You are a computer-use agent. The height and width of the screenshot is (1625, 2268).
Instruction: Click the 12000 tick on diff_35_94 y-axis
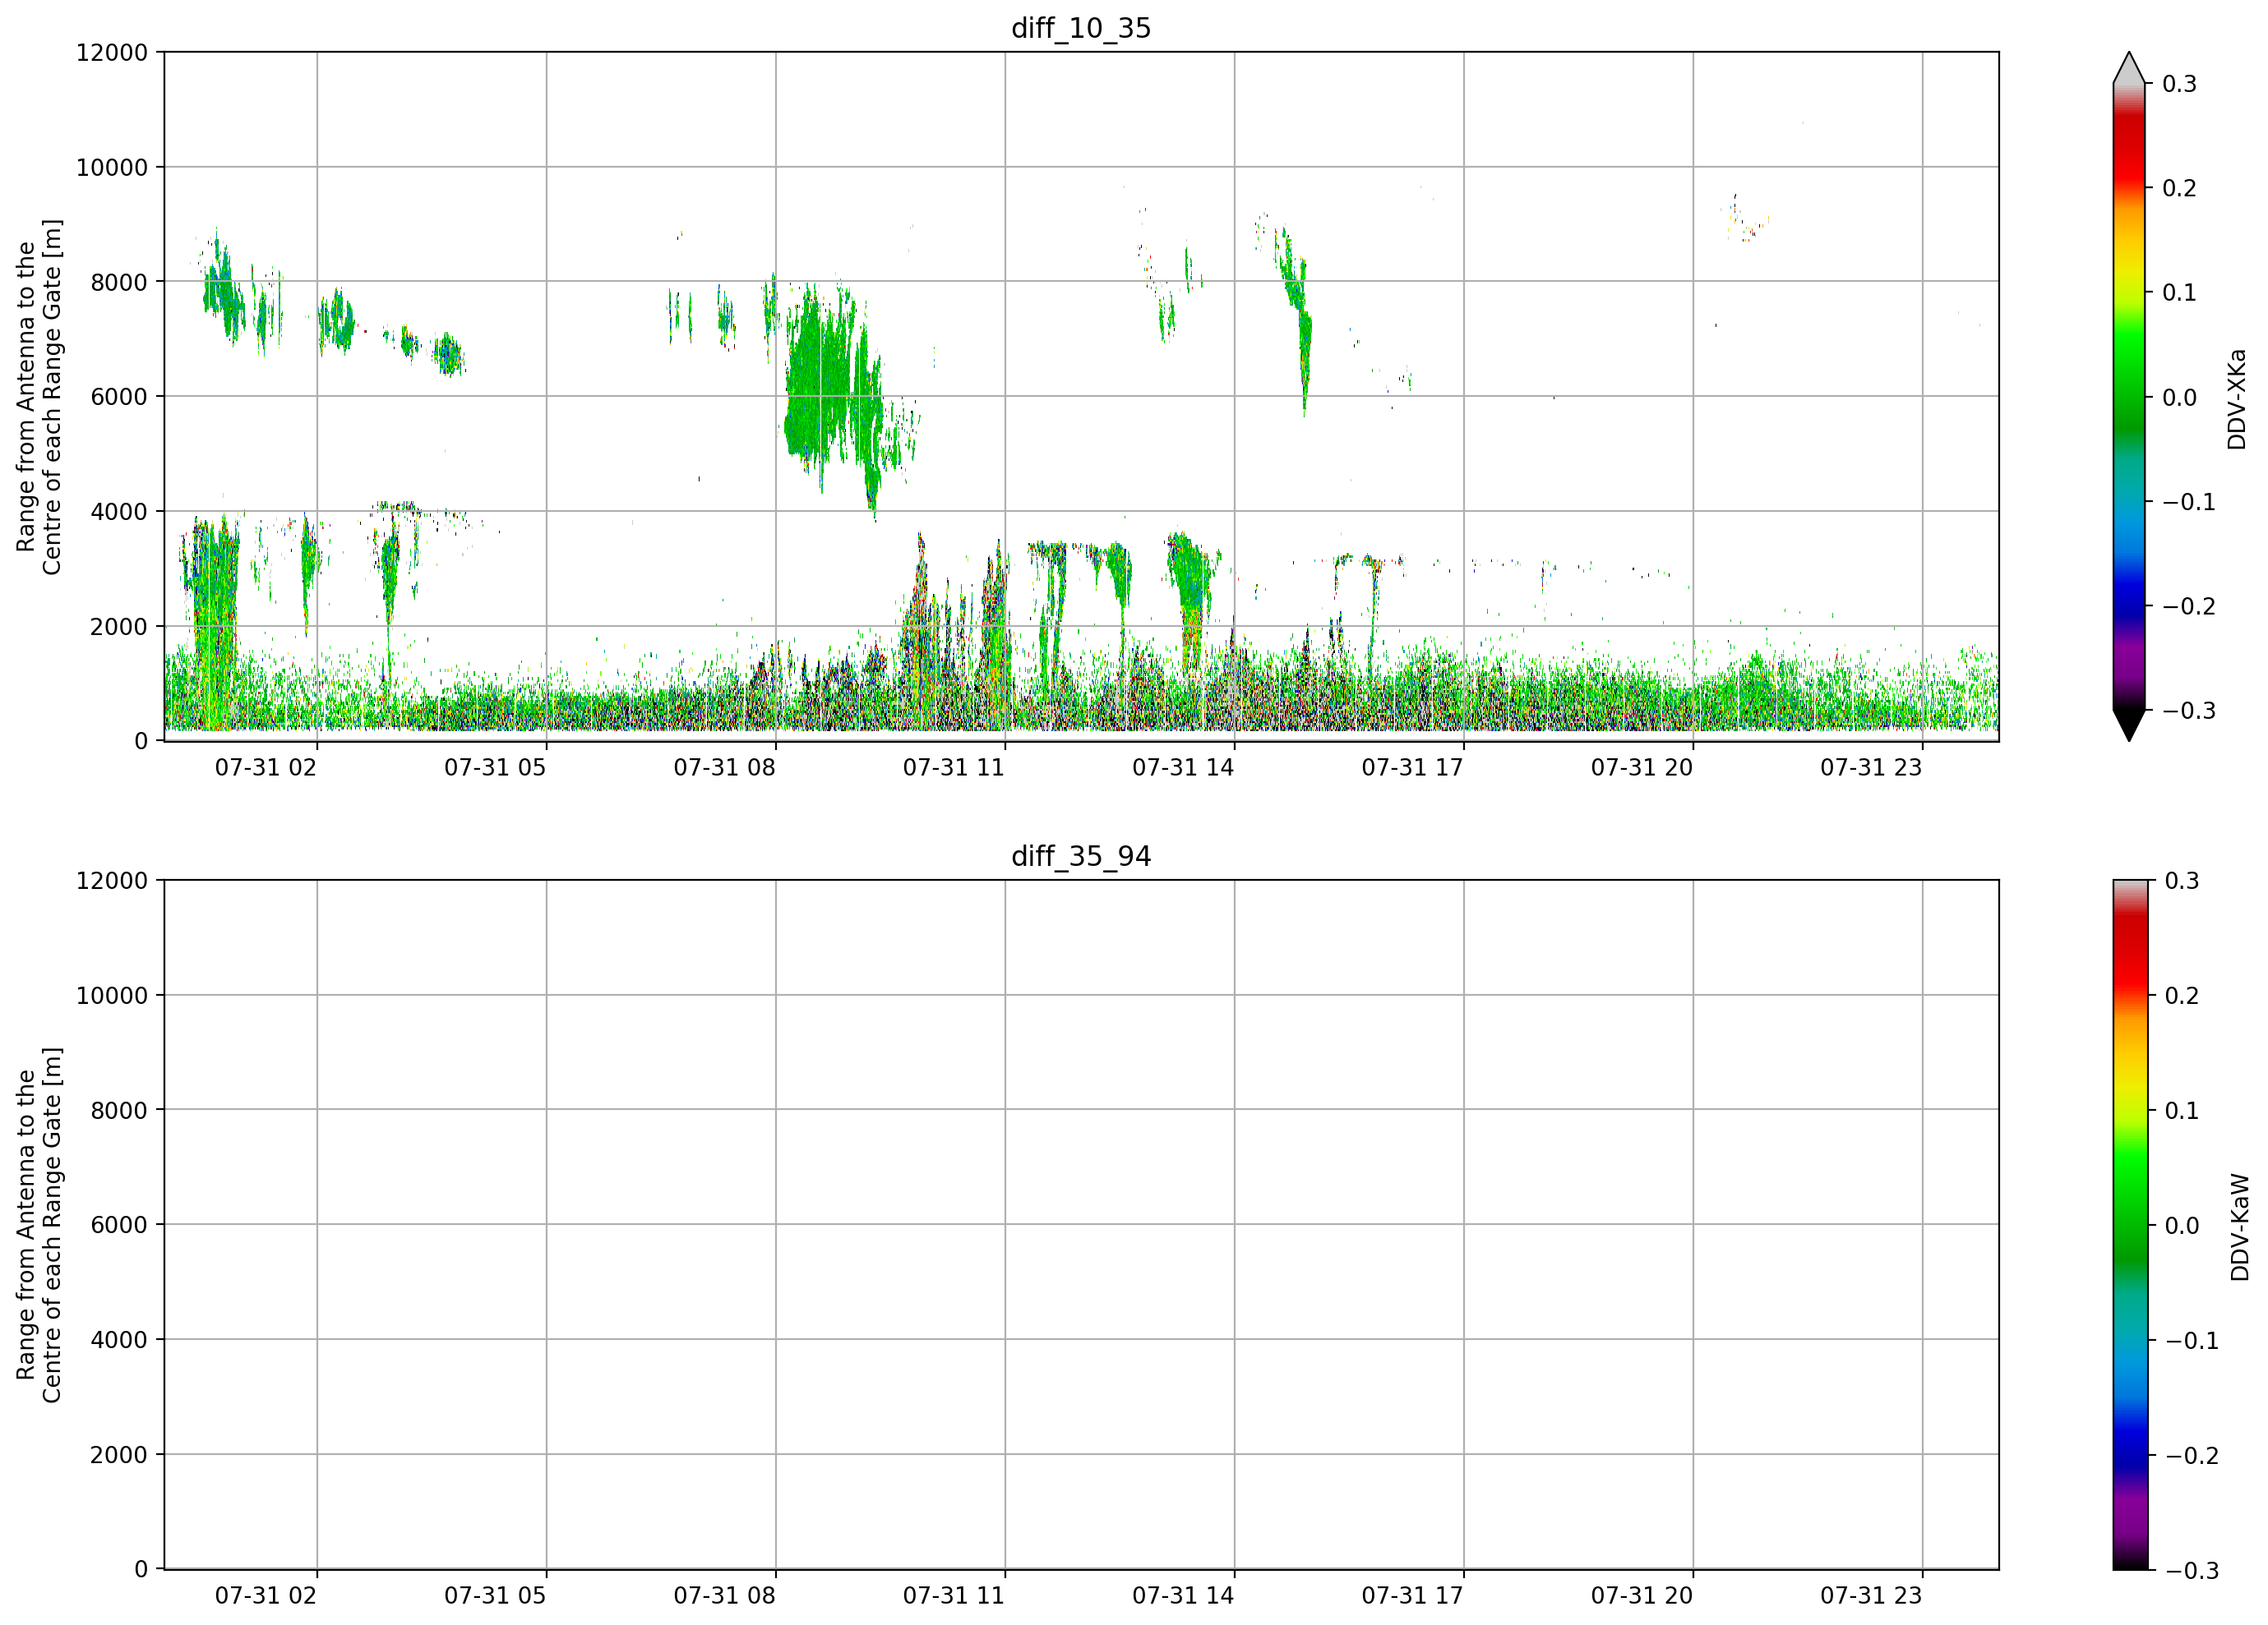[112, 882]
